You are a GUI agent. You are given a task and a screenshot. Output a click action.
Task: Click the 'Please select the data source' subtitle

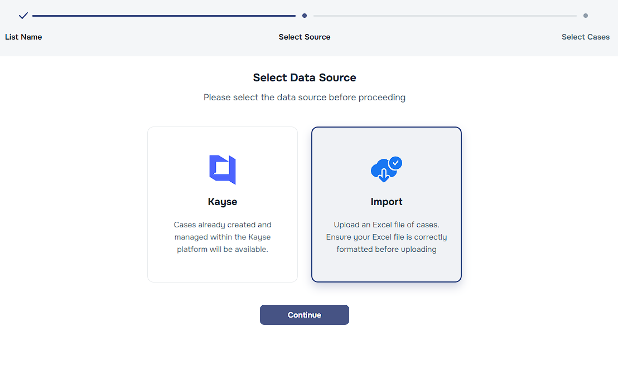pos(305,98)
